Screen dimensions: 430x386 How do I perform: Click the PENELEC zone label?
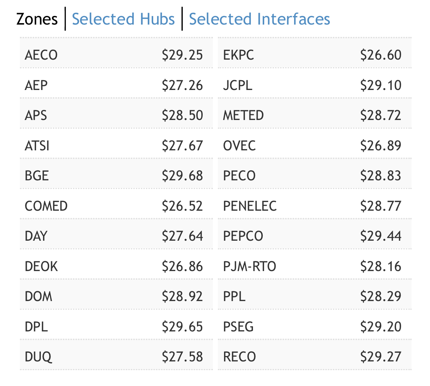tap(250, 206)
